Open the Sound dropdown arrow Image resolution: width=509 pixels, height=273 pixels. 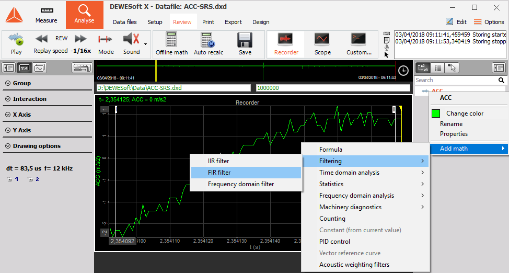[x=145, y=44]
